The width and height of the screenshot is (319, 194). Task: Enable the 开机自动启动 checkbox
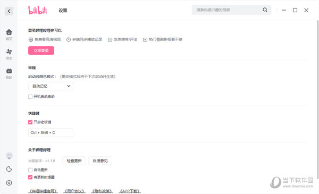pos(30,97)
